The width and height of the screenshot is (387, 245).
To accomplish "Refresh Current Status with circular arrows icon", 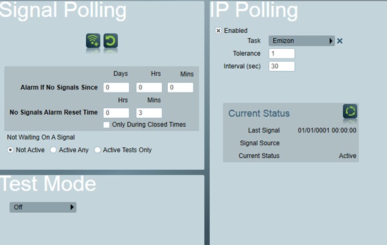I will [x=350, y=111].
